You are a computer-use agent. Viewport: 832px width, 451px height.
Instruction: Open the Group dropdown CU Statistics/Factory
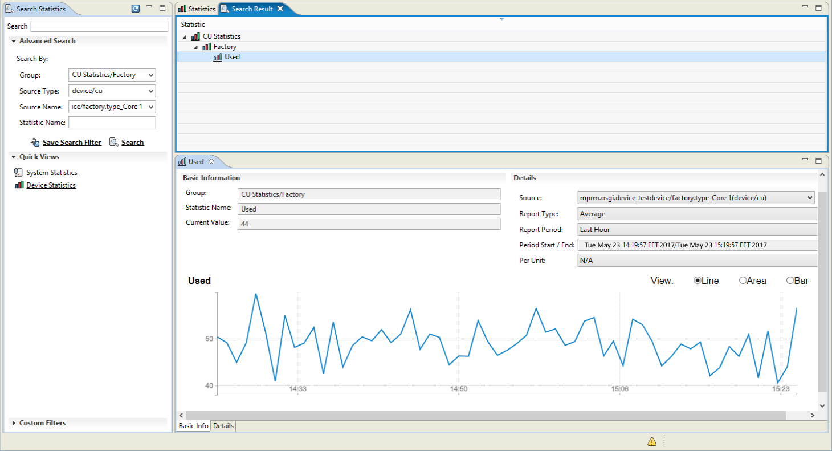[112, 75]
